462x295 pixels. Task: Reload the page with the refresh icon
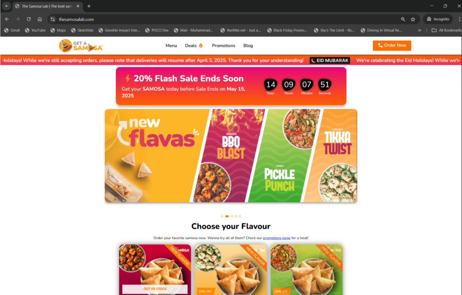(x=28, y=19)
